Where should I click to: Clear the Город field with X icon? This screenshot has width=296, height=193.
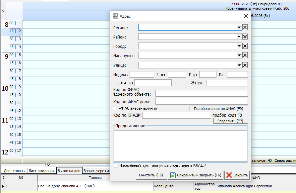(x=245, y=46)
